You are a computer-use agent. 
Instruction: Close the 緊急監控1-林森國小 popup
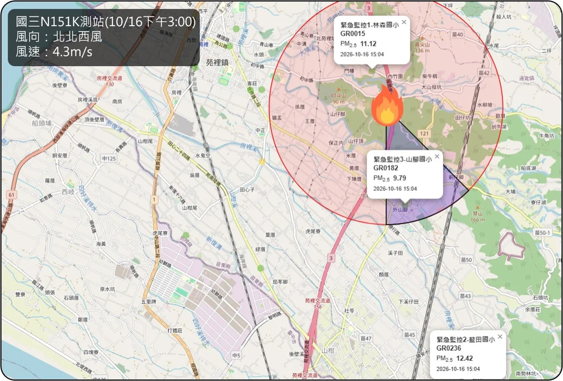(x=403, y=22)
